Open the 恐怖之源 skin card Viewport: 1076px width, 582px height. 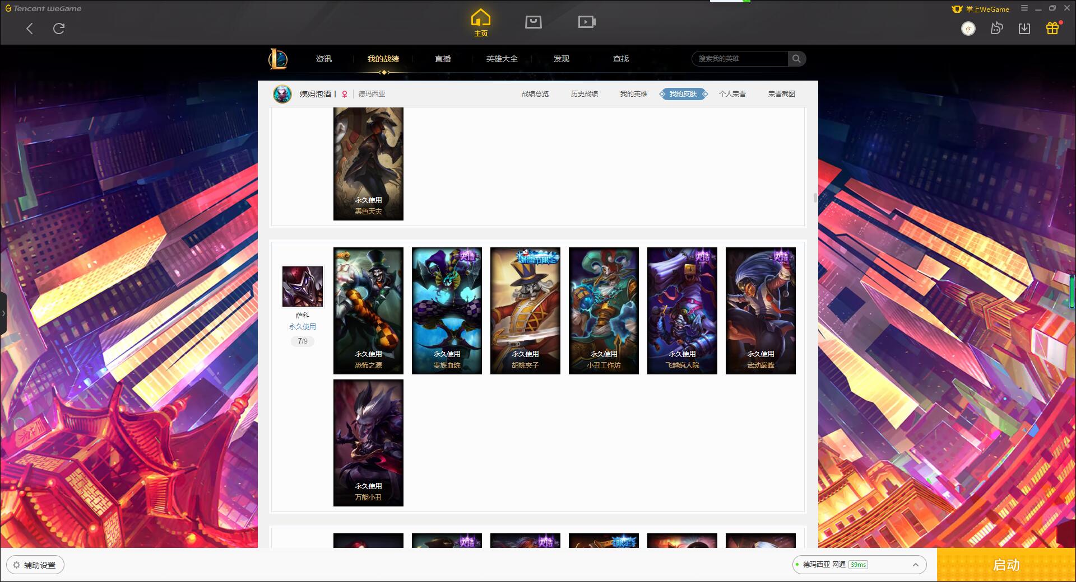[368, 311]
